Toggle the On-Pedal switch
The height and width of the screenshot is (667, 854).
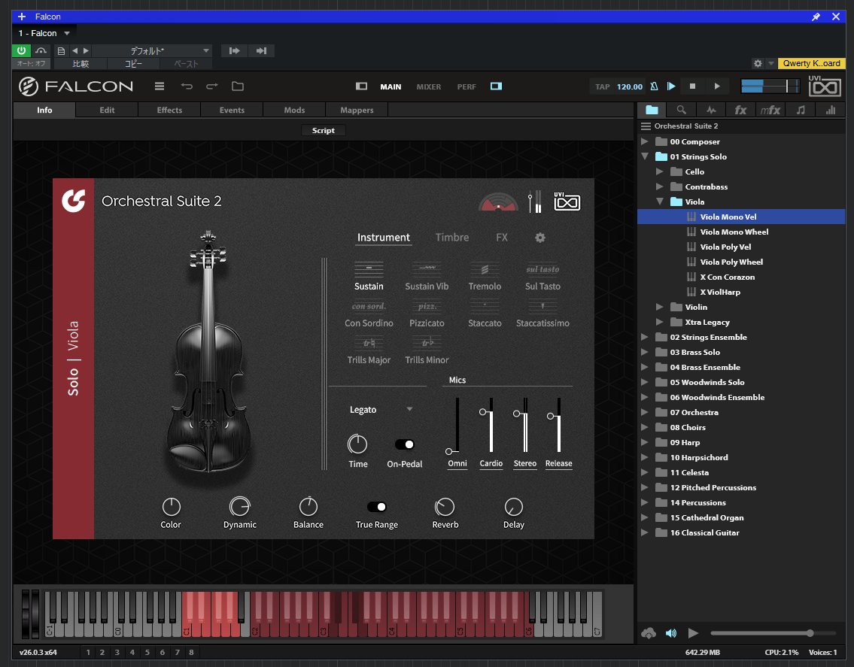(405, 444)
